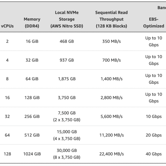Image resolution: width=166 pixels, height=166 pixels.
Task: Click the 128 GiB memory cell
Action: [x=32, y=98]
